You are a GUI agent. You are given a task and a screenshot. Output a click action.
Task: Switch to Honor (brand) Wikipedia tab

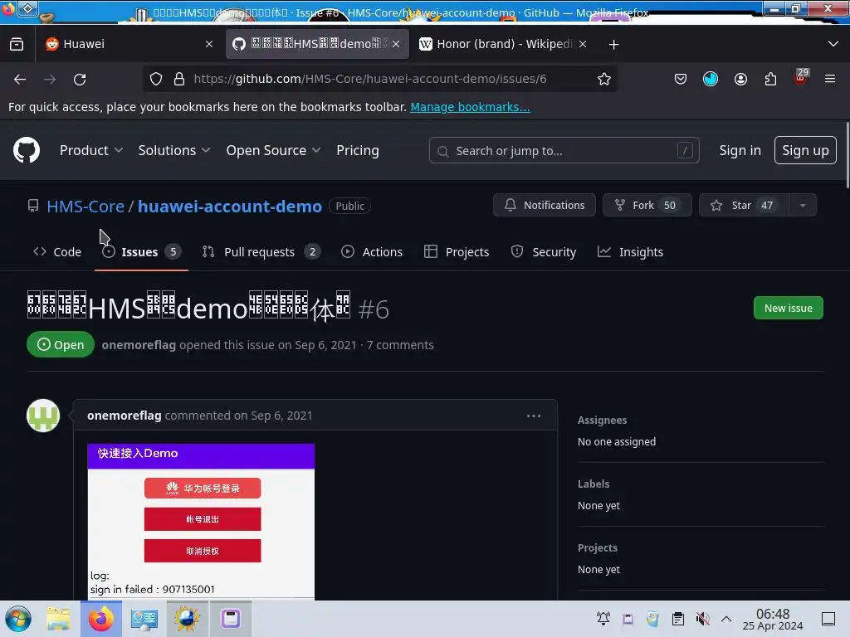point(504,45)
